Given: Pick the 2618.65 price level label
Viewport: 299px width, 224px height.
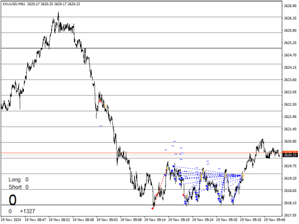Looking at the screenshot, I should 290,191.
